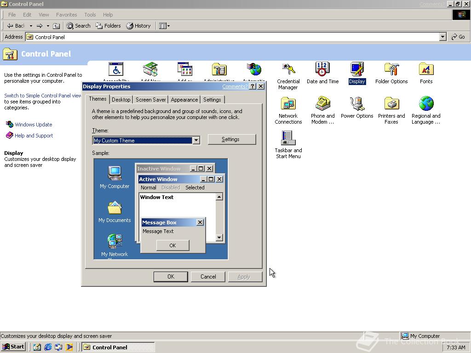Open Phone and Modem icon
The height and width of the screenshot is (353, 471).
point(322,110)
